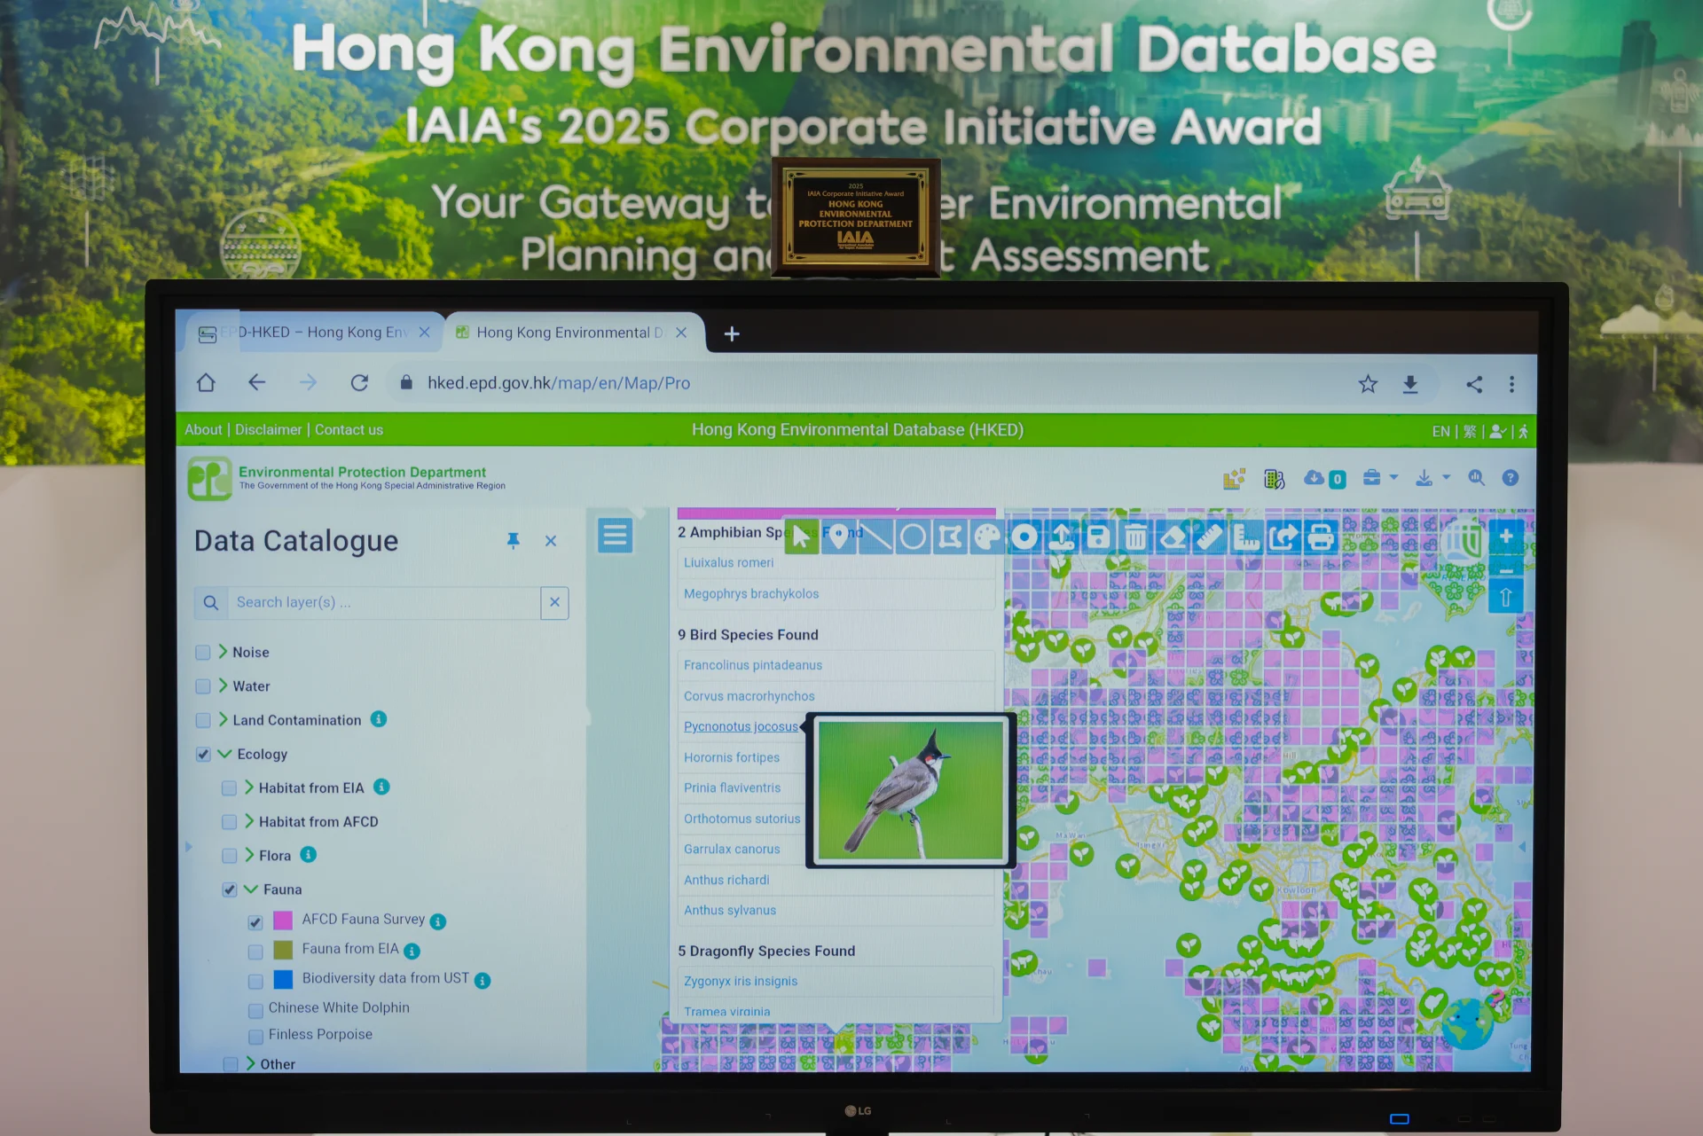Image resolution: width=1703 pixels, height=1136 pixels.
Task: Open the briefcase toolbox dropdown arrow
Action: [1393, 477]
